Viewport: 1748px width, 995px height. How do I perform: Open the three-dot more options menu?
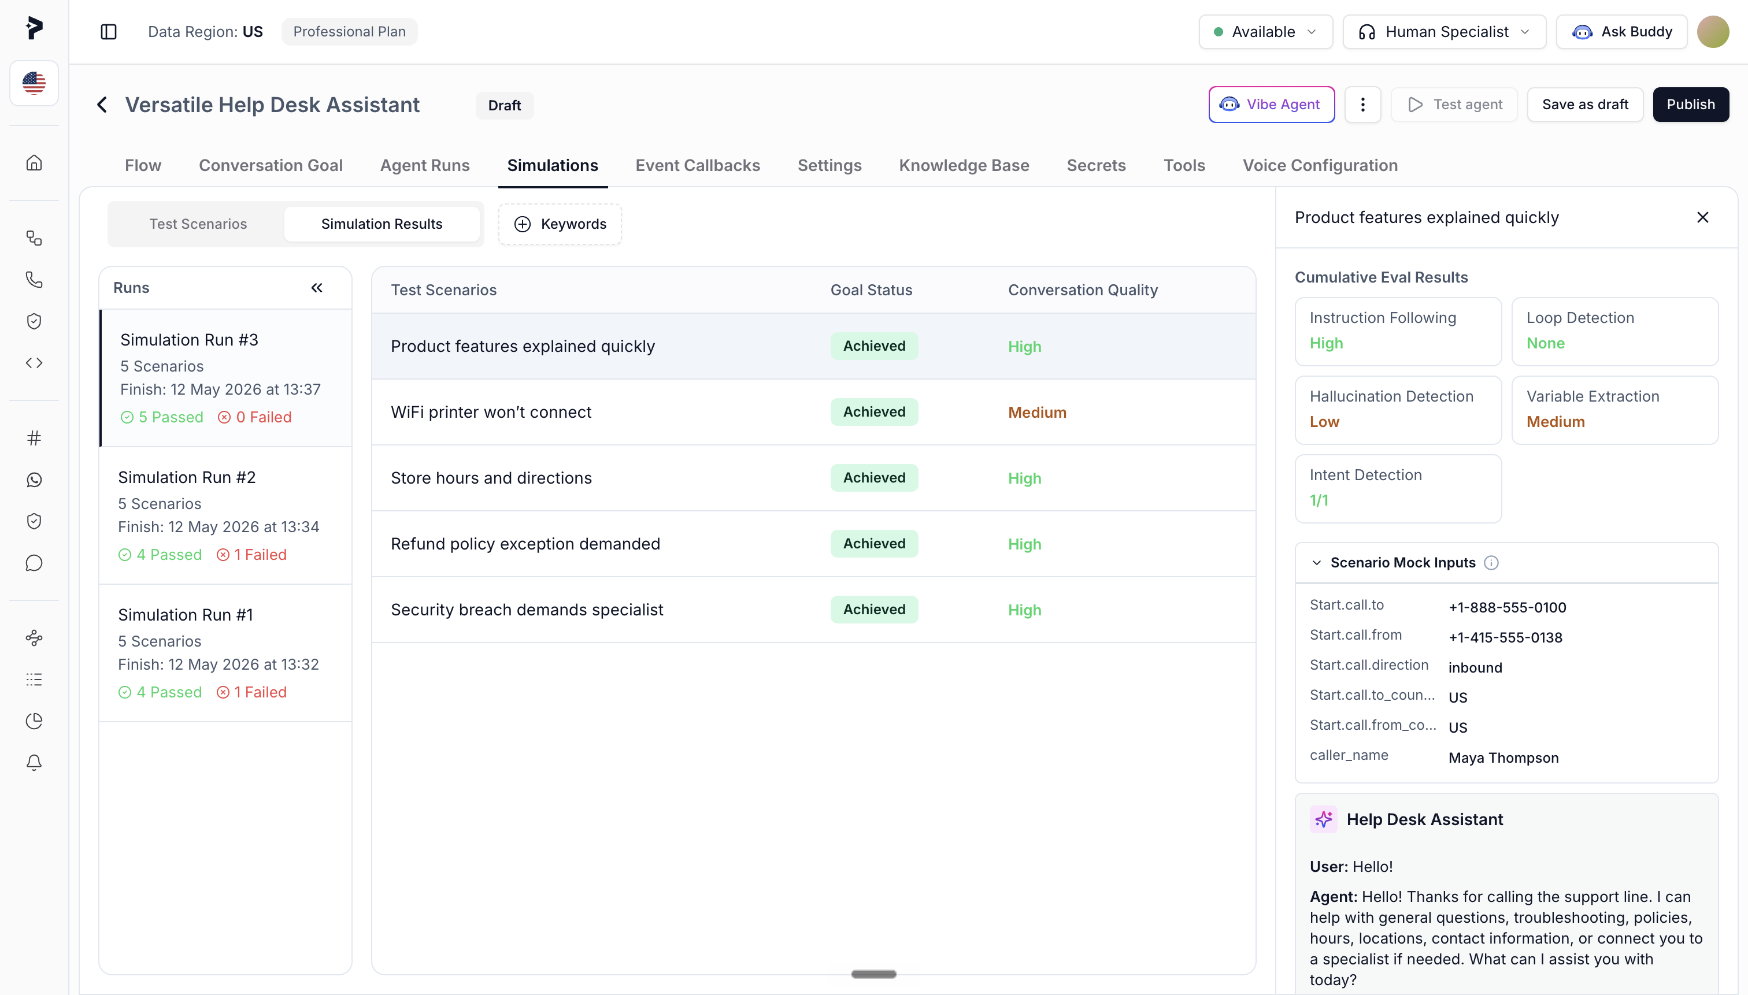pyautogui.click(x=1362, y=105)
